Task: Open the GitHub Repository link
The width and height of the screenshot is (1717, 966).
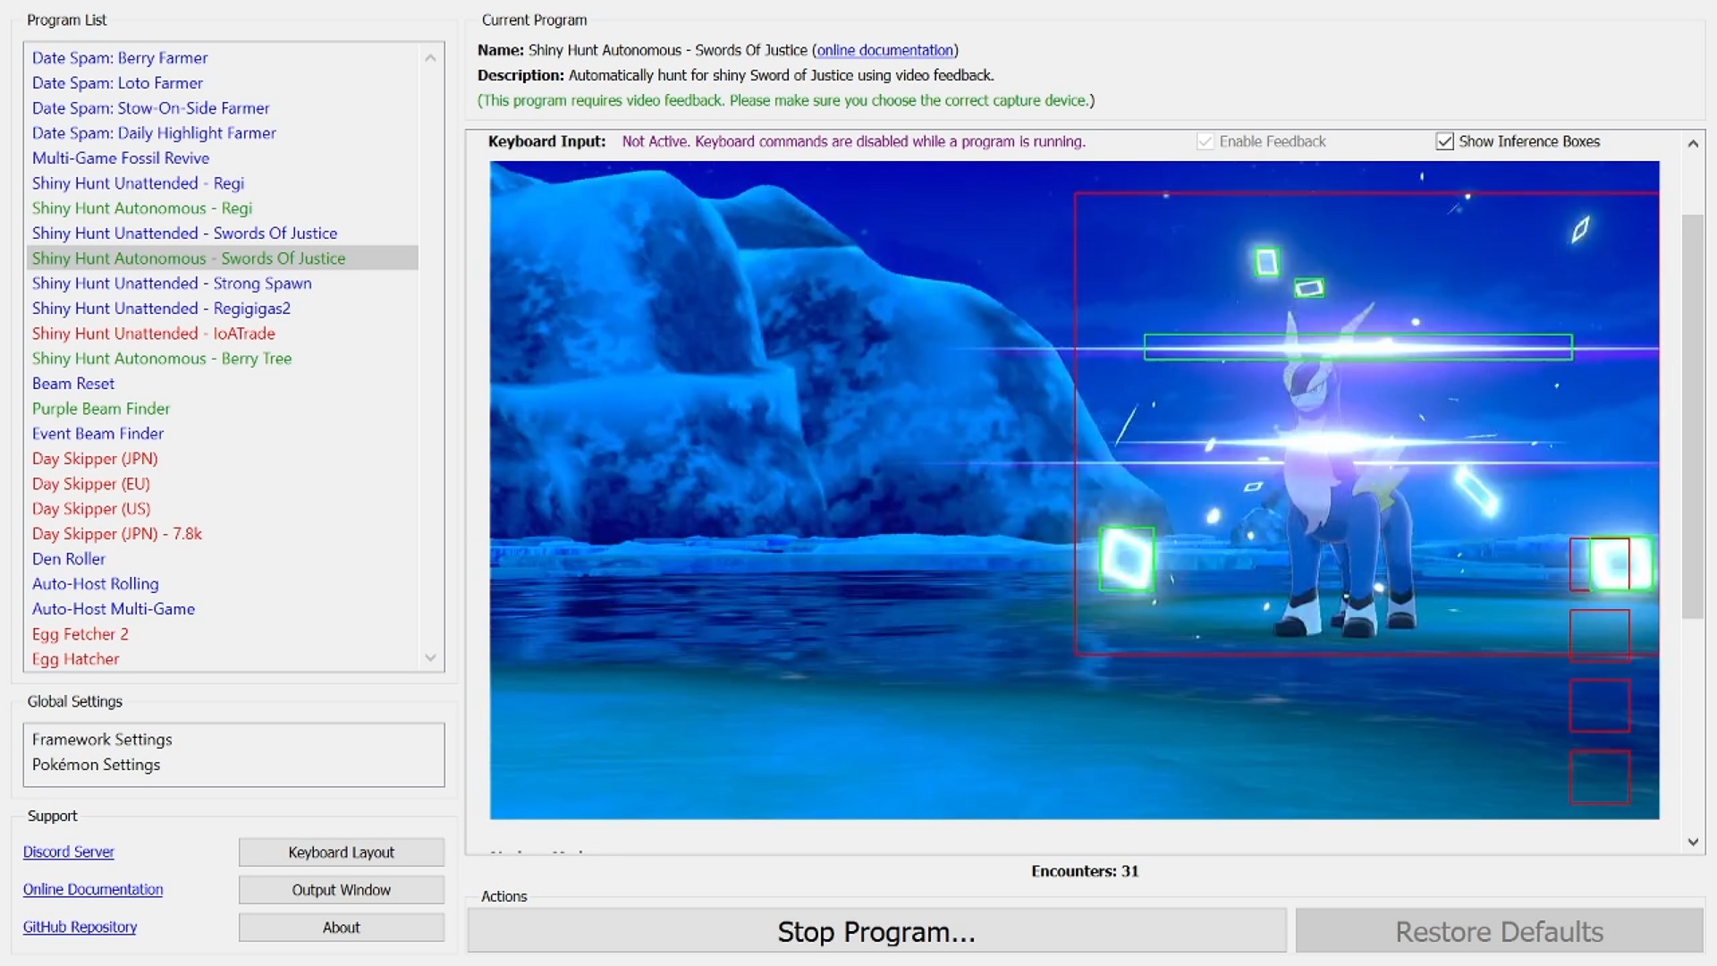Action: [x=80, y=927]
